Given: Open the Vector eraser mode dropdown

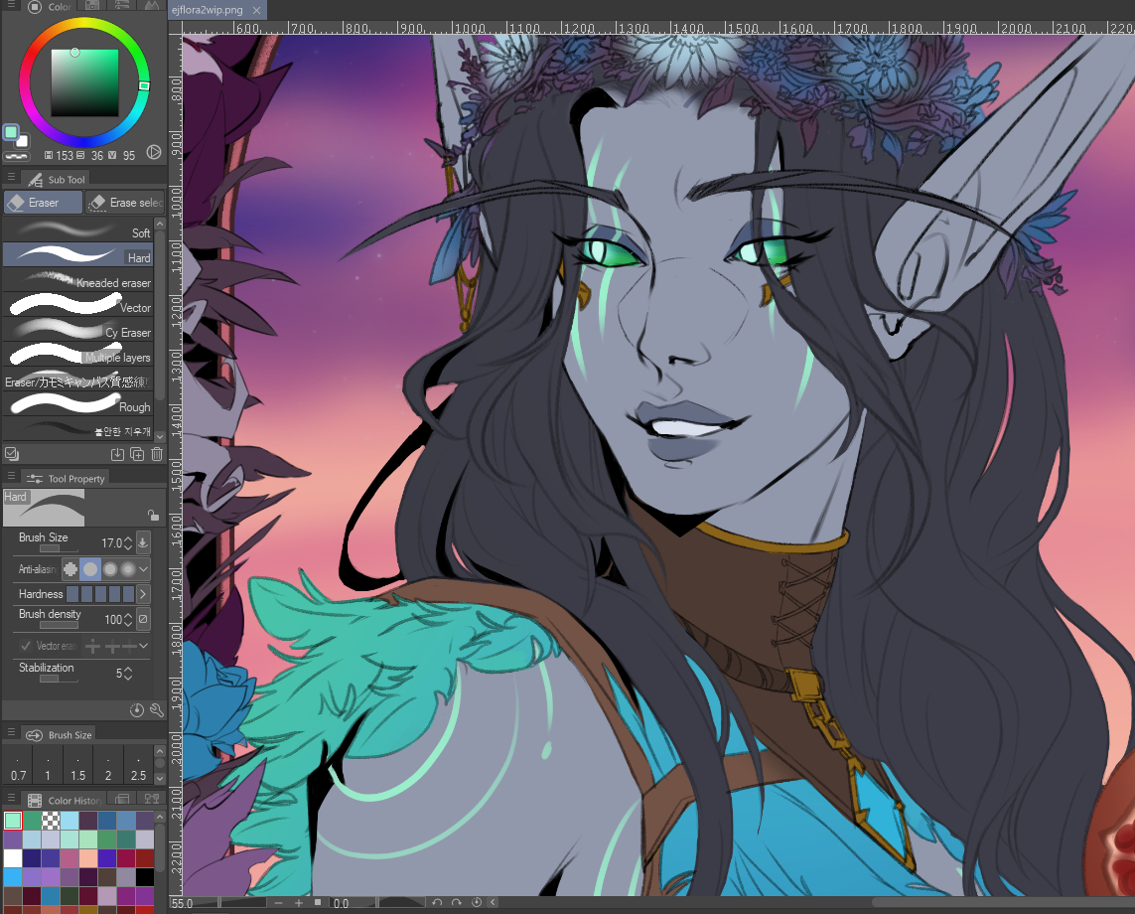Looking at the screenshot, I should click(144, 646).
